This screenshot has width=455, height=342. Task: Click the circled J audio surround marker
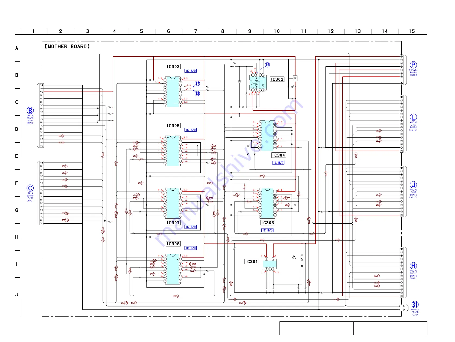pos(413,185)
